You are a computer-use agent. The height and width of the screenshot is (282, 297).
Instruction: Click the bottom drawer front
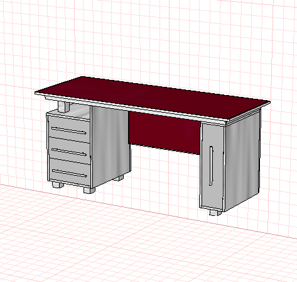(70, 172)
